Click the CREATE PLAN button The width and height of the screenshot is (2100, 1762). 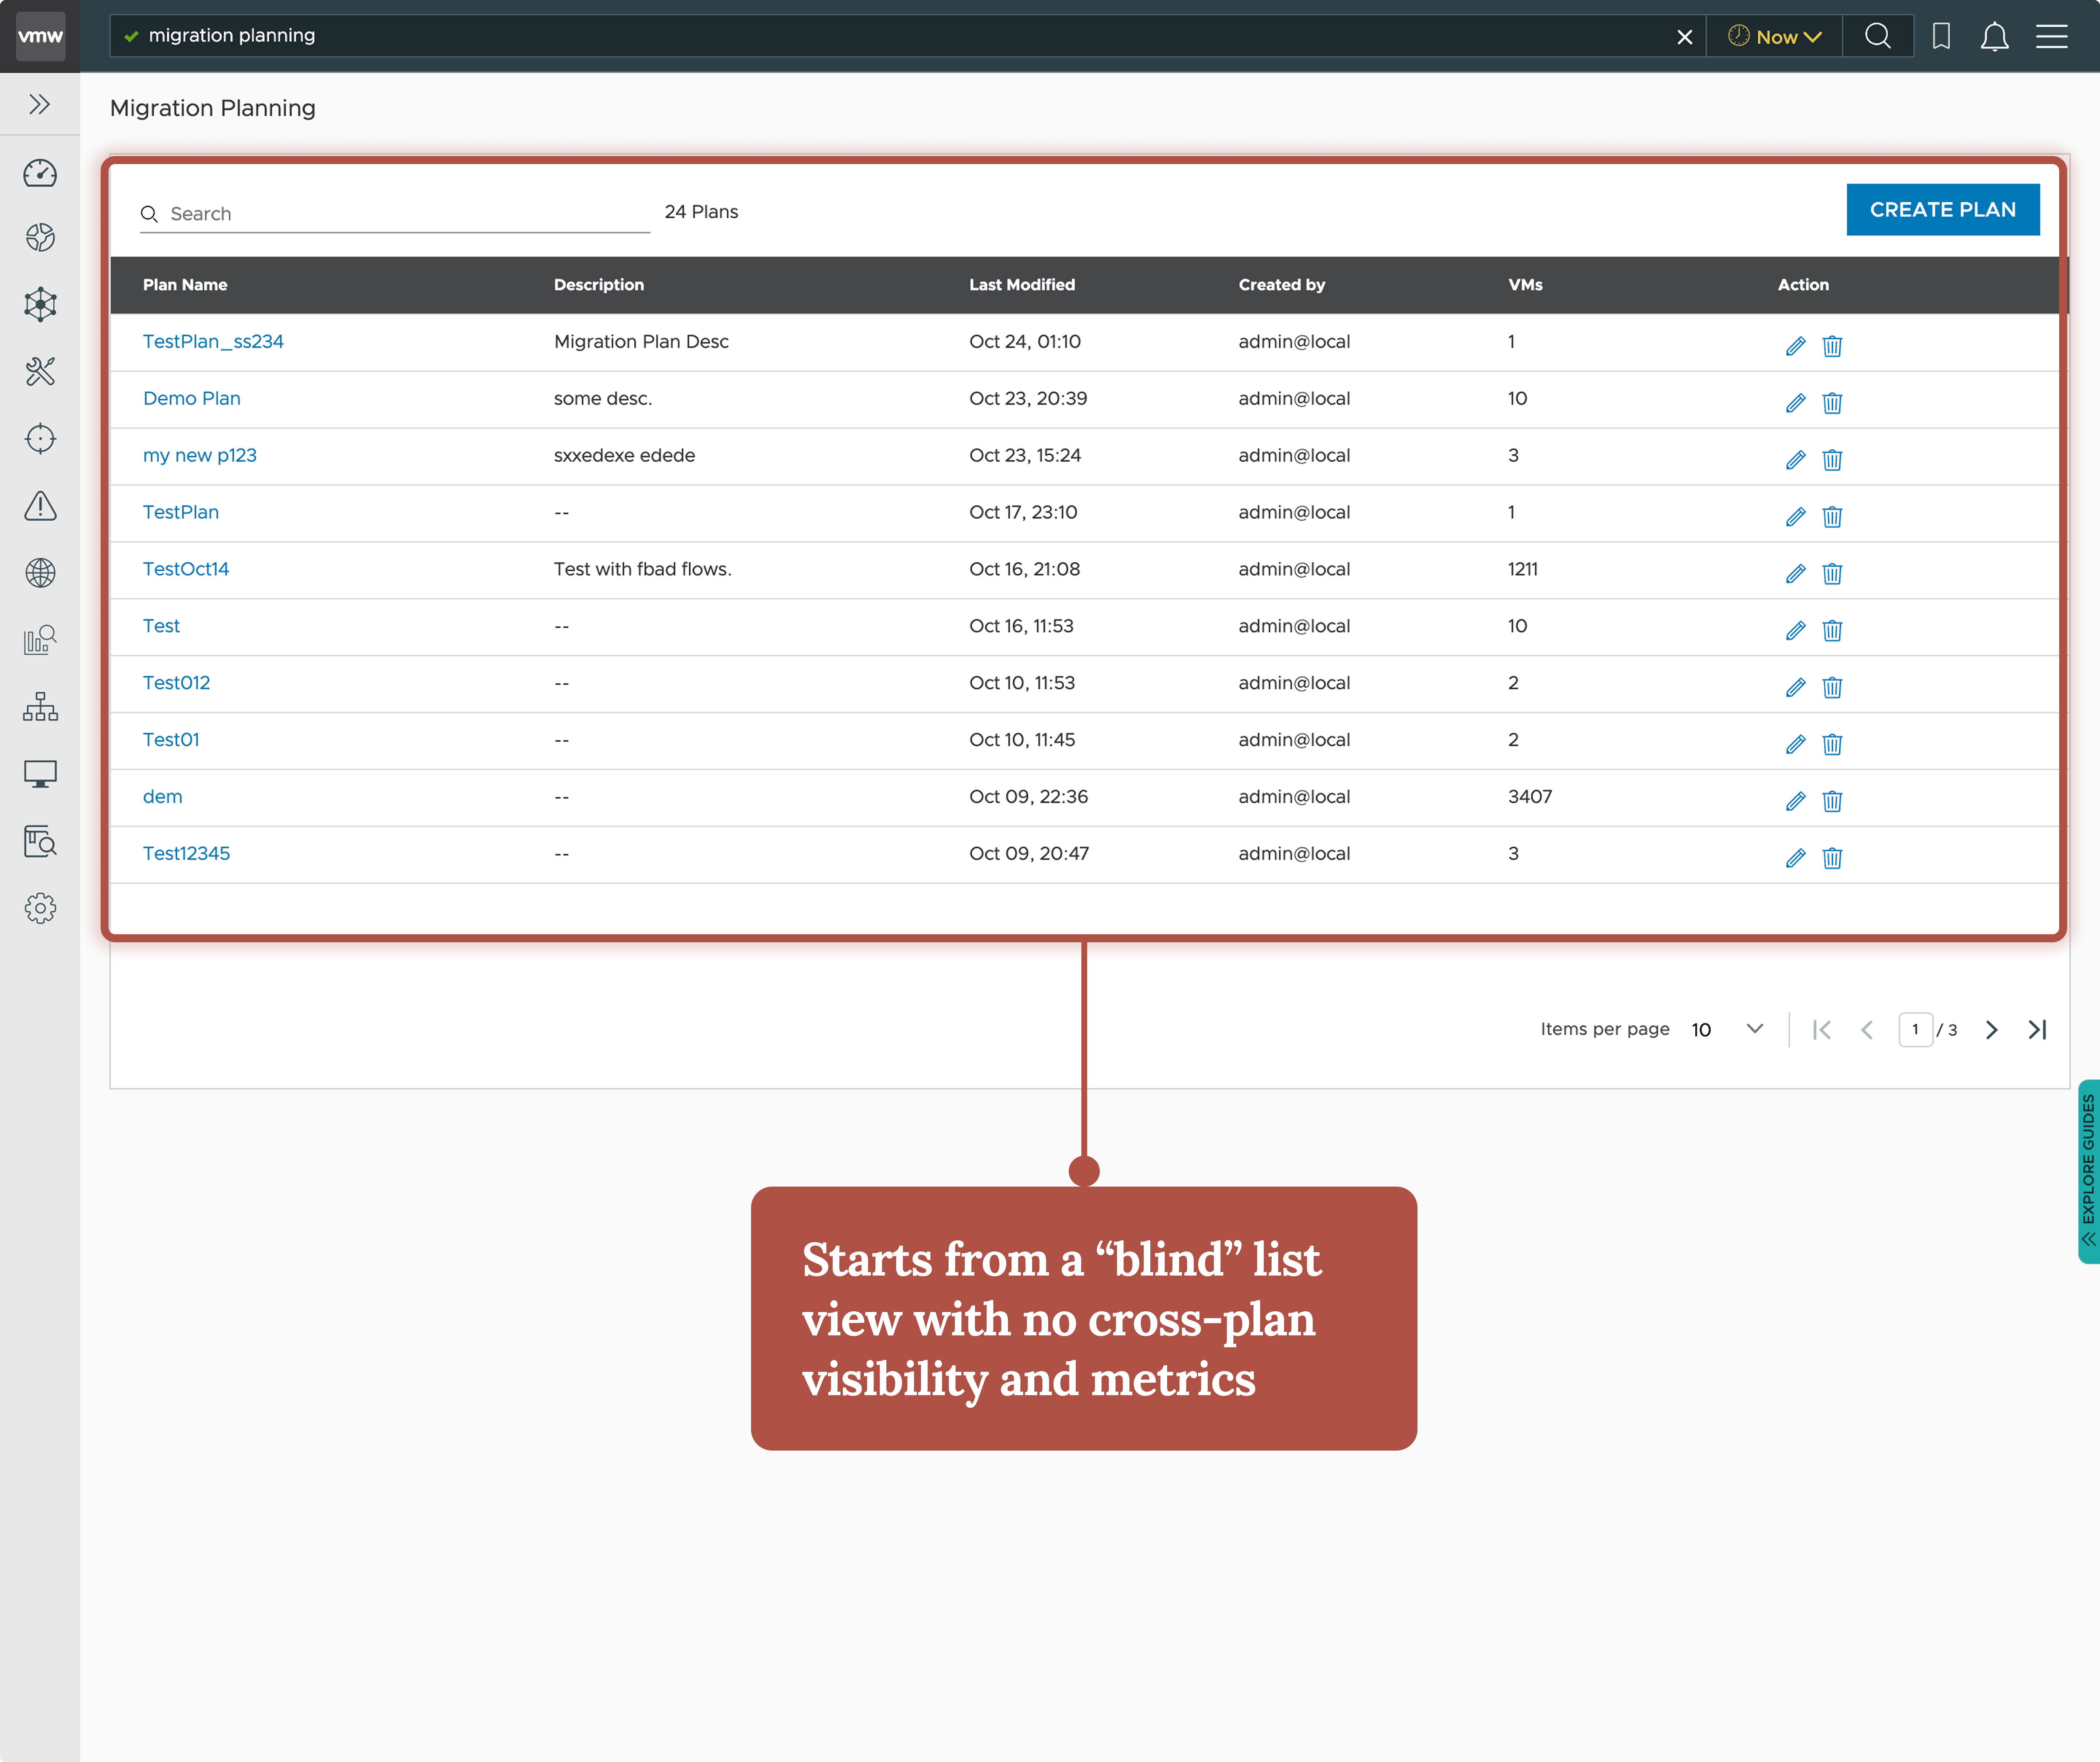(1943, 210)
